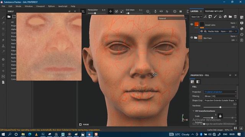Select the orange broad veins layer thumbnail
The image size is (245, 137).
[x=196, y=24]
